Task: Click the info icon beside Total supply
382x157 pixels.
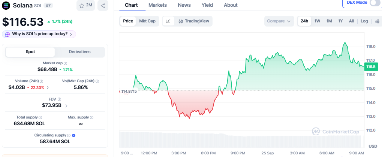Action: pos(40,117)
